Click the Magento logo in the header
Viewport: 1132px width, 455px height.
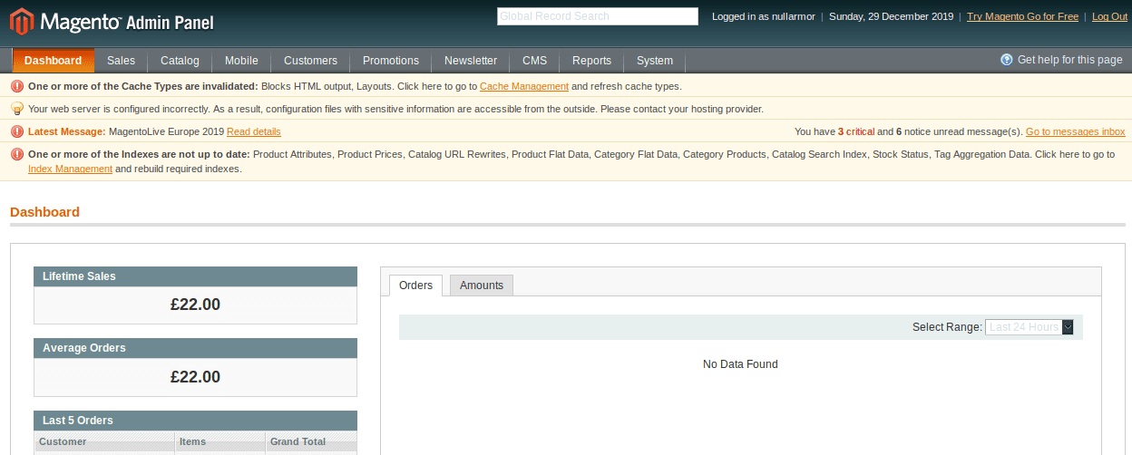coord(112,21)
